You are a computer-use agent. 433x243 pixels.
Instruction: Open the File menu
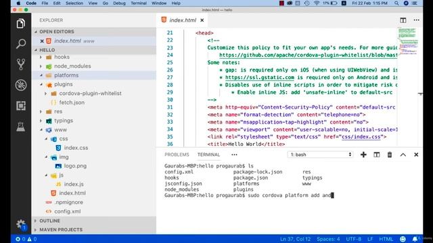(45, 3)
